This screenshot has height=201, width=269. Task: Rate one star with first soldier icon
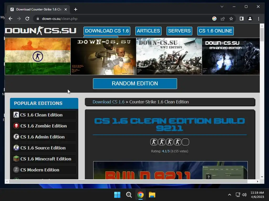(x=154, y=142)
